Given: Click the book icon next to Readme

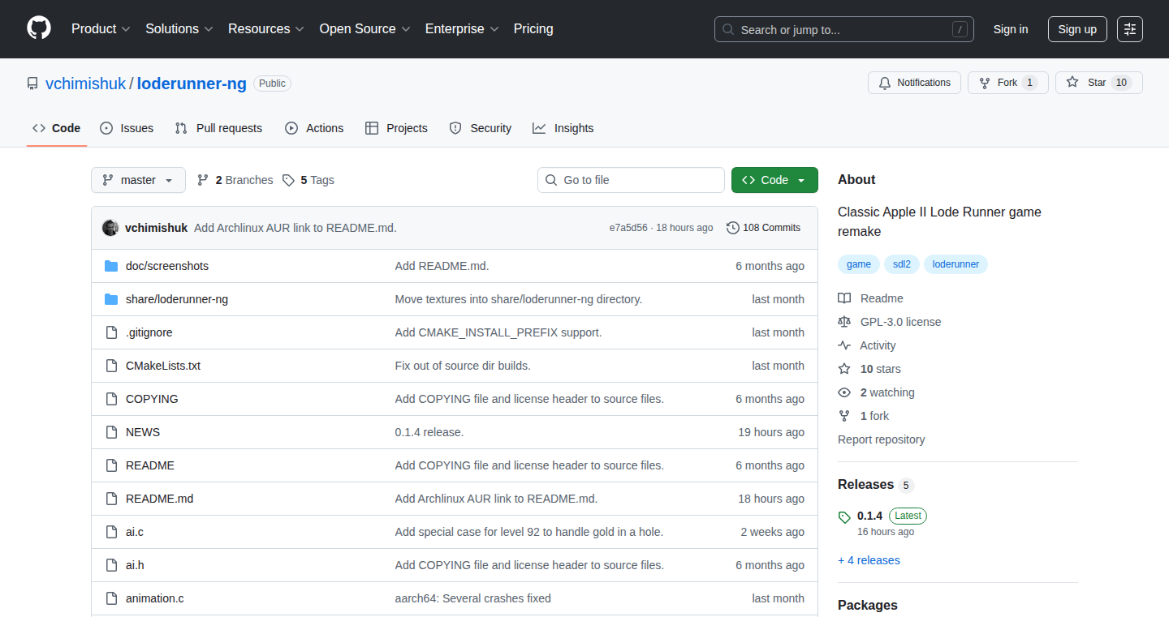Looking at the screenshot, I should click(x=844, y=298).
